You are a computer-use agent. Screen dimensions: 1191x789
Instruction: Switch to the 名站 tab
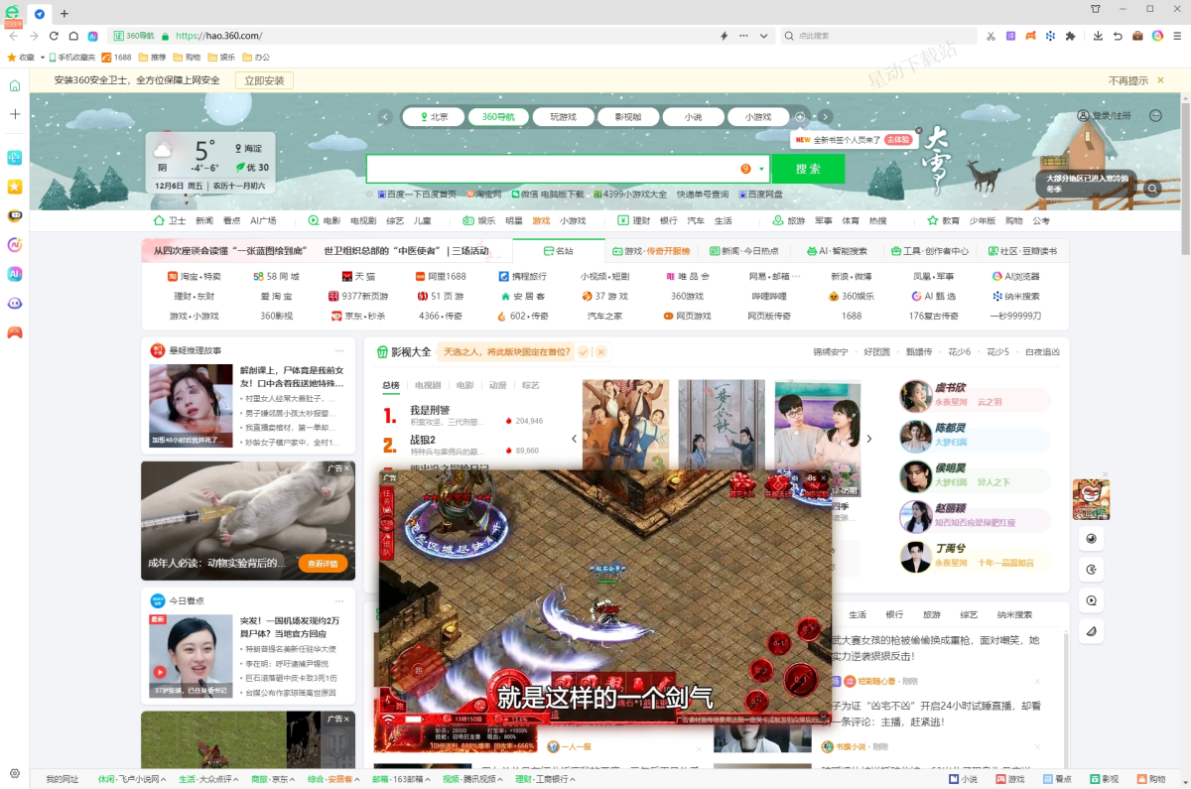pyautogui.click(x=559, y=251)
